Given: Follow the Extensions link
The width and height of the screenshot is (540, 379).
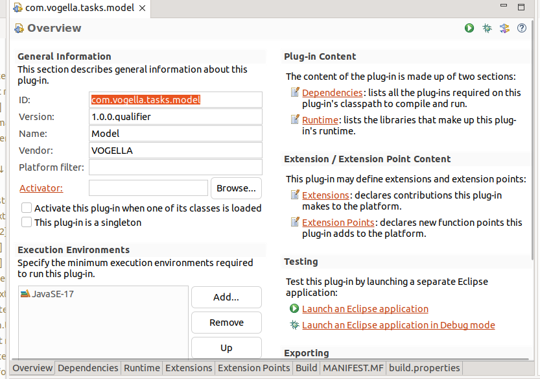Looking at the screenshot, I should click(326, 195).
